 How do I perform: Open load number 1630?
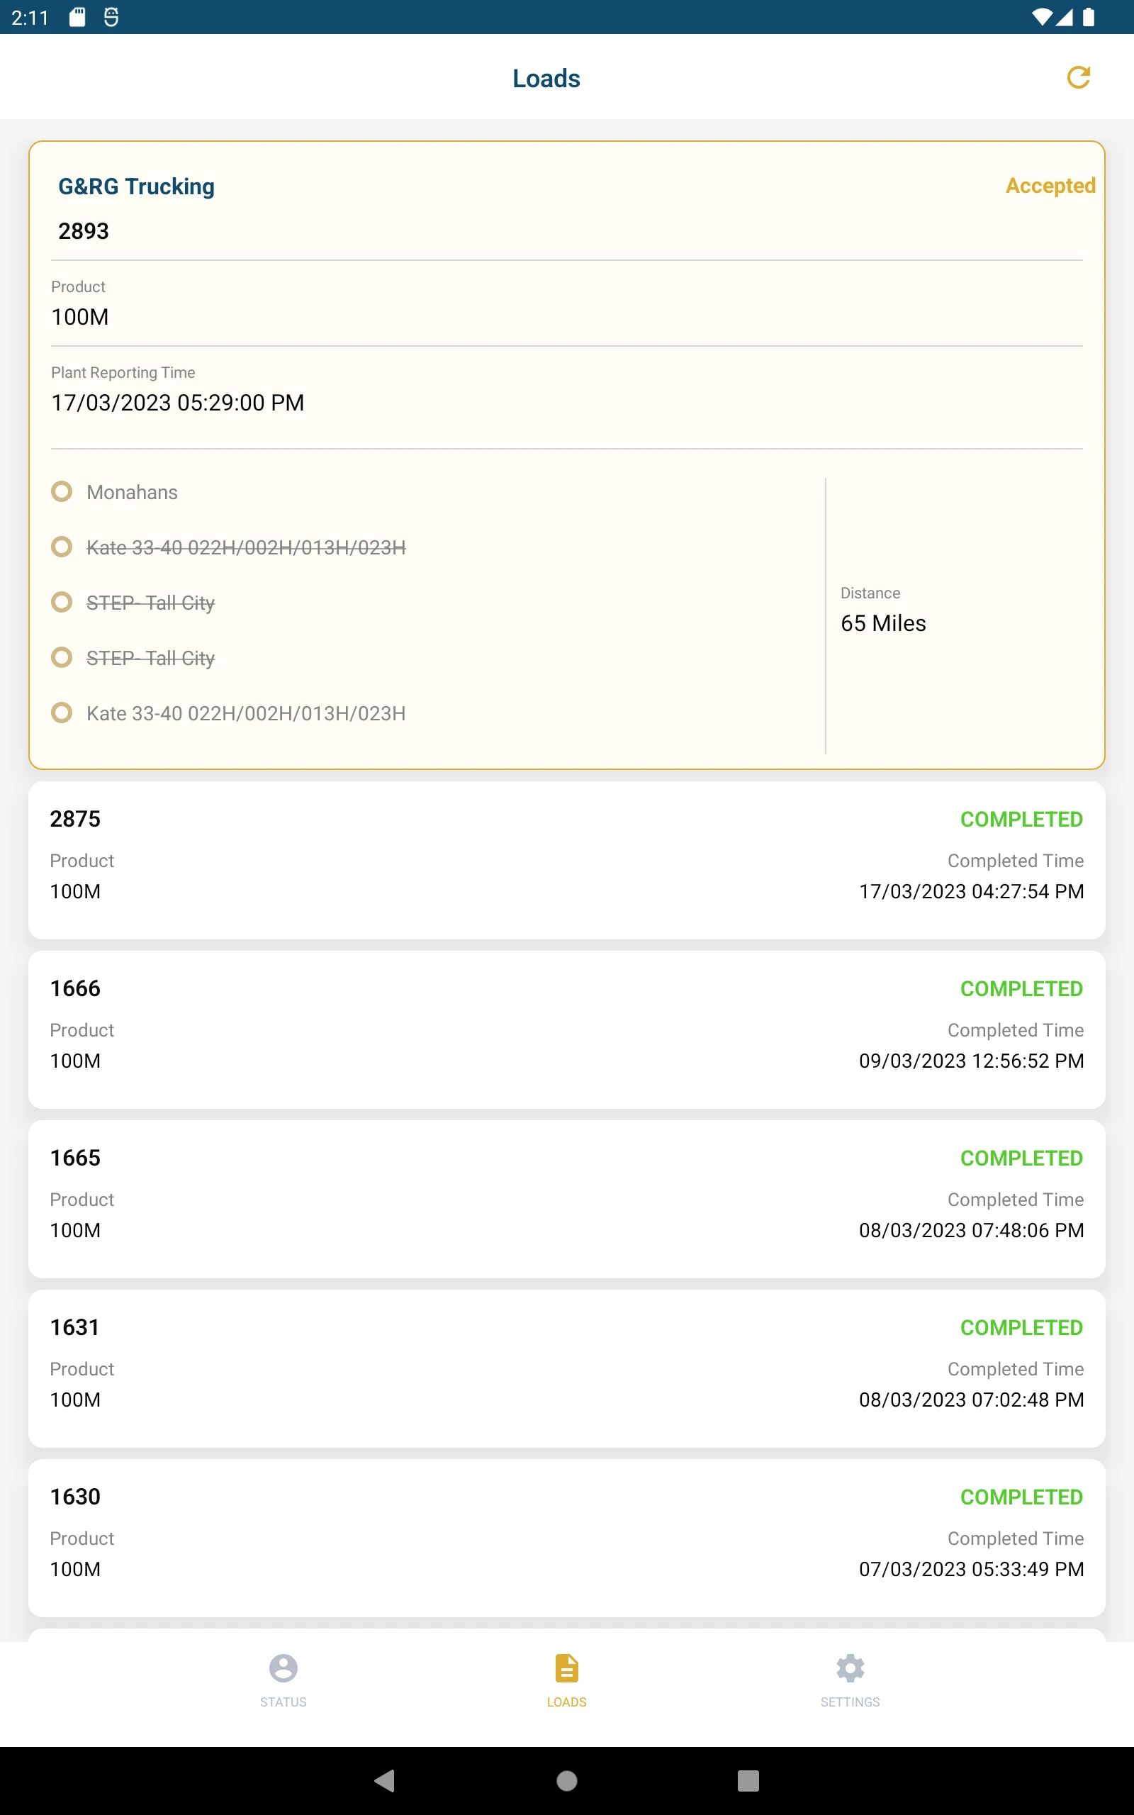(x=75, y=1496)
